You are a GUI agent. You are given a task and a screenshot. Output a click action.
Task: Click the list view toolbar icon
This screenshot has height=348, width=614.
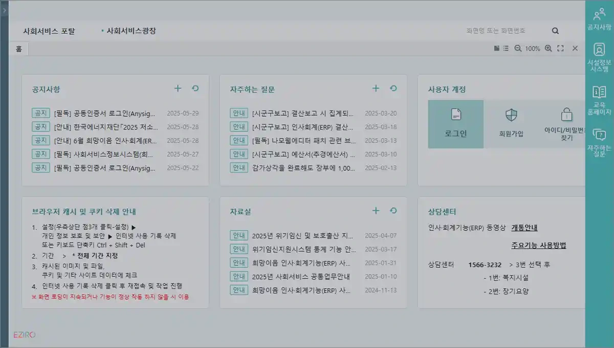[506, 48]
